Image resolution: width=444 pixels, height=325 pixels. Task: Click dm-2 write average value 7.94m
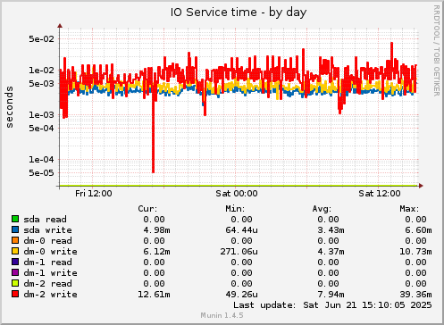tap(331, 295)
